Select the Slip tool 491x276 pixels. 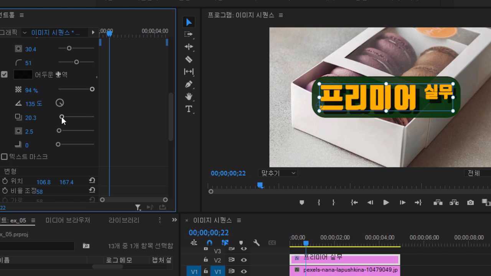click(189, 71)
